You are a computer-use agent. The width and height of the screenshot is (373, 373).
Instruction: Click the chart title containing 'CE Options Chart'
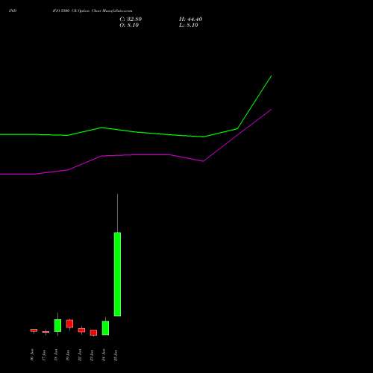[x=93, y=10]
